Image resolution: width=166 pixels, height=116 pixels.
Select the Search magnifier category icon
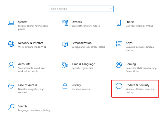[11, 107]
